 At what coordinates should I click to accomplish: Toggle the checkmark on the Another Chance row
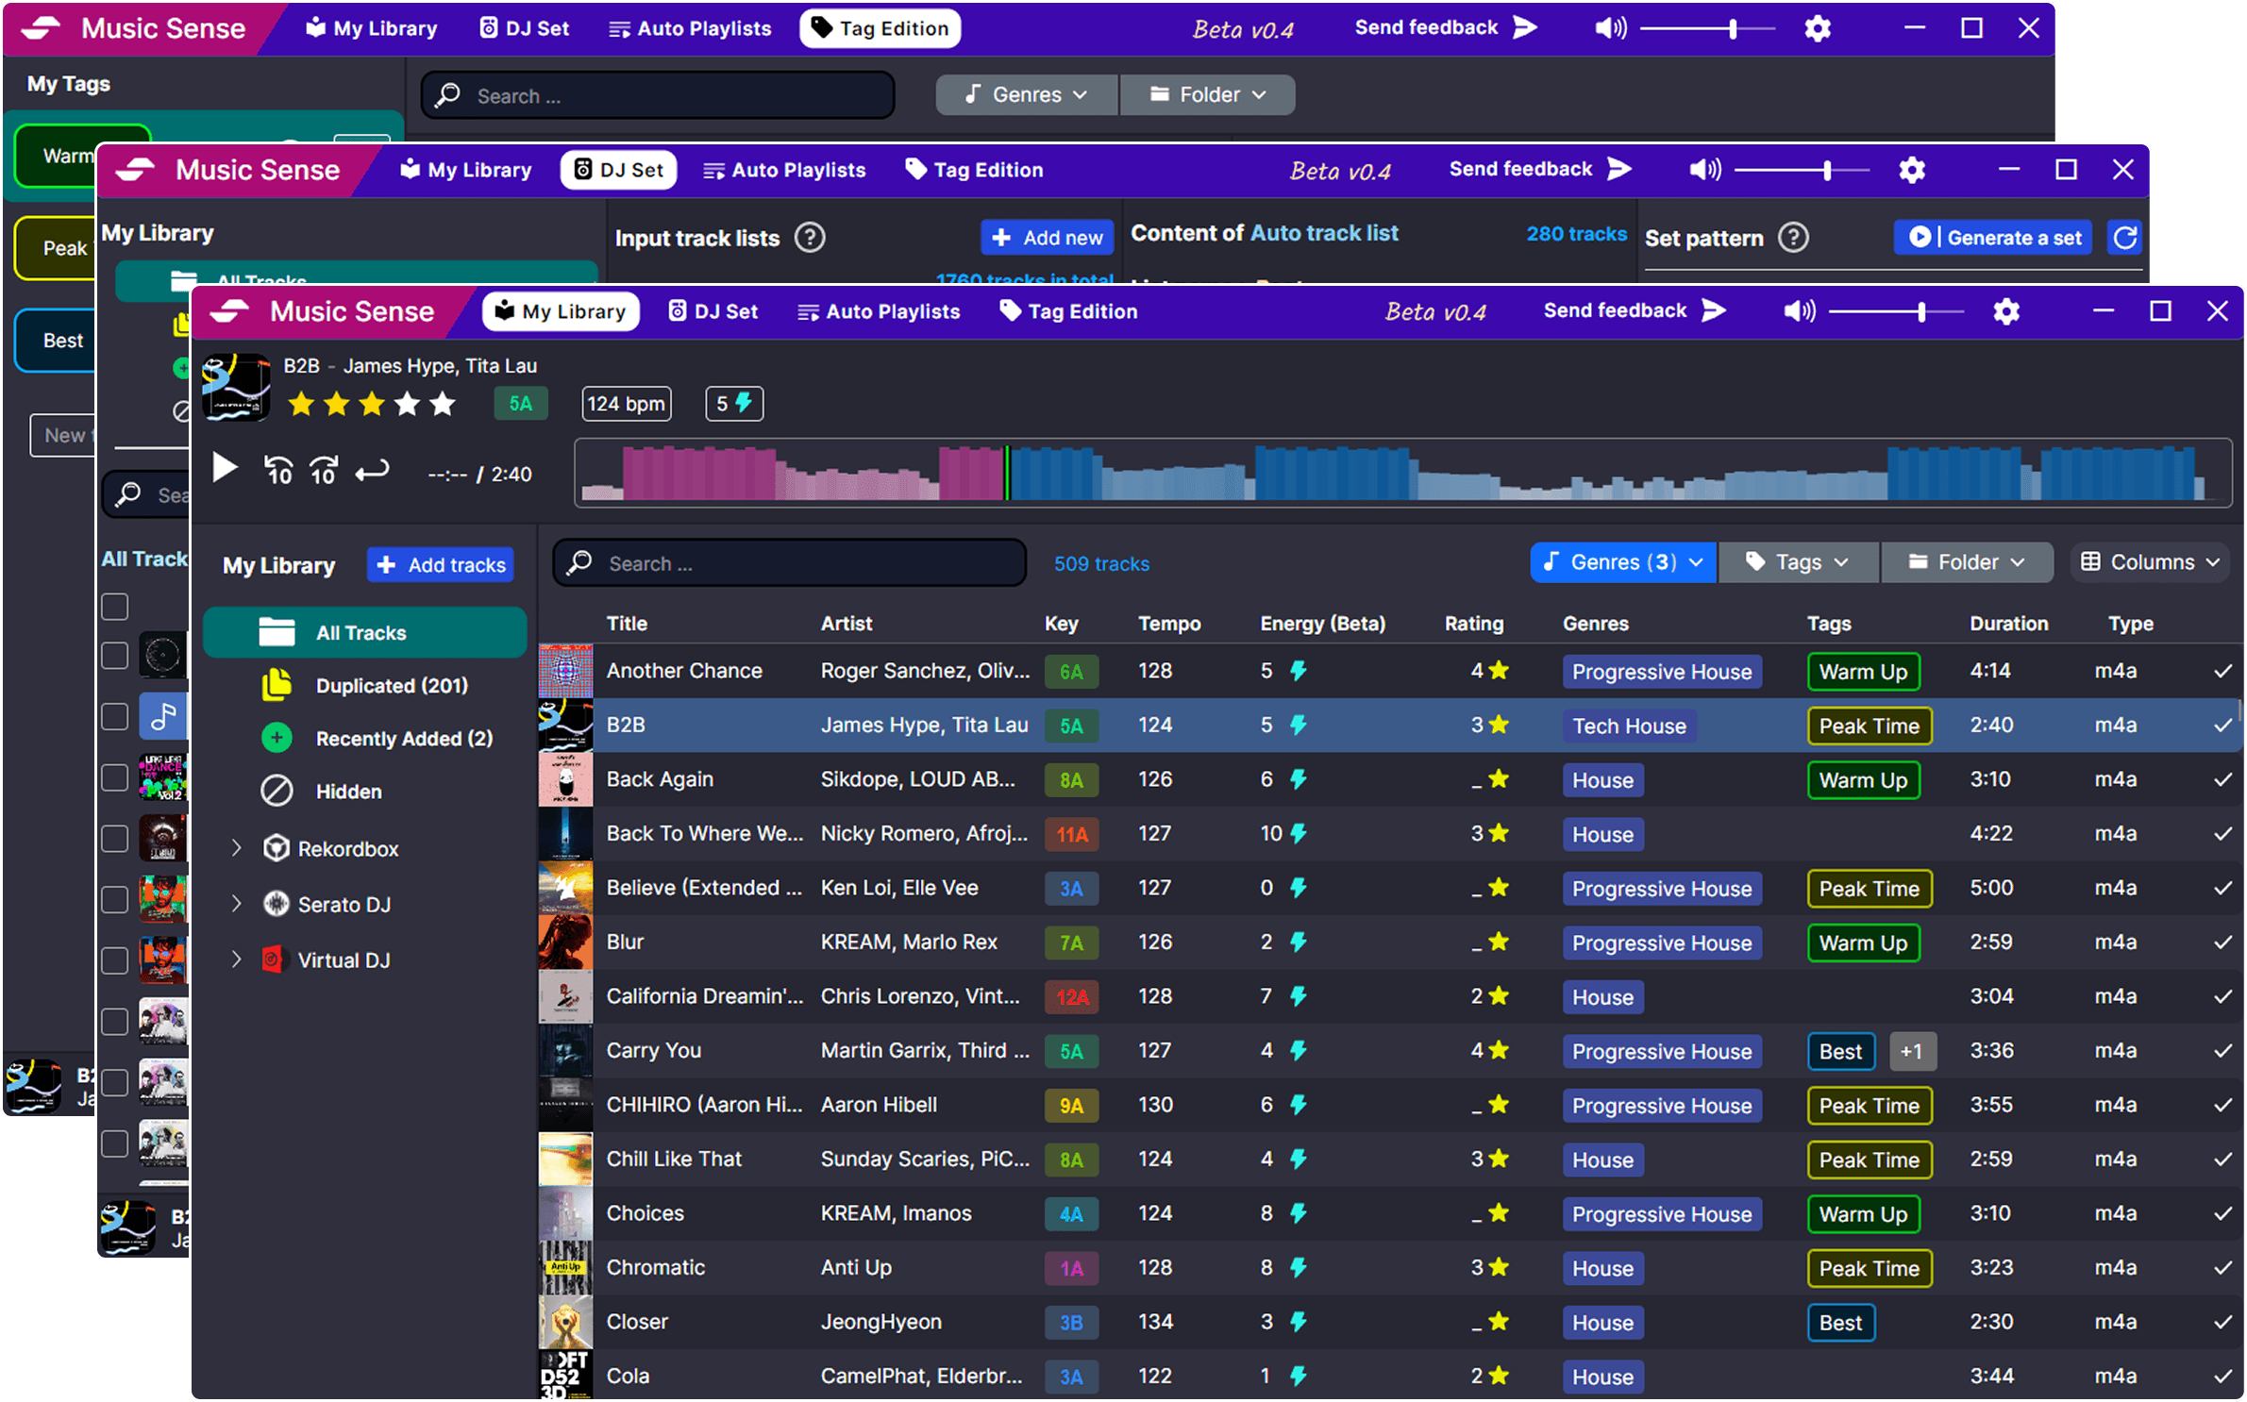coord(2222,672)
